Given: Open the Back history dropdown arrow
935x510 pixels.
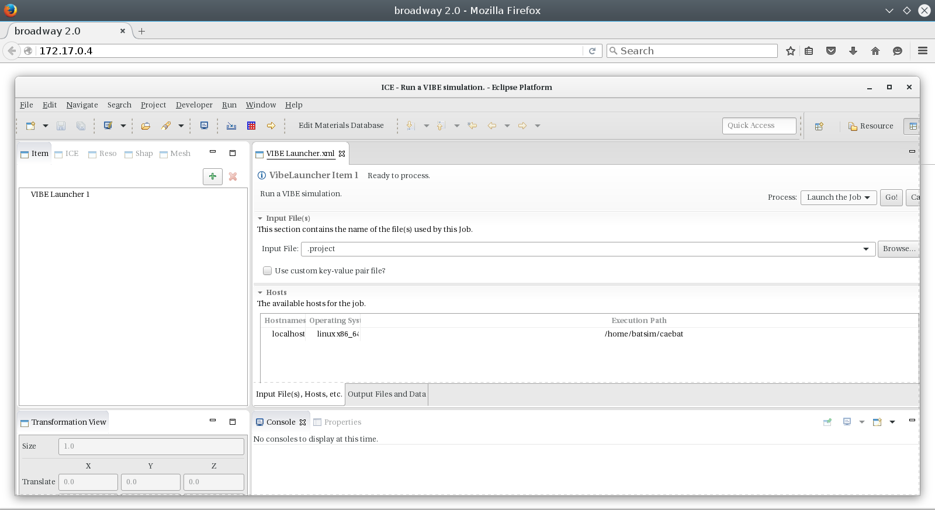Looking at the screenshot, I should [x=507, y=126].
